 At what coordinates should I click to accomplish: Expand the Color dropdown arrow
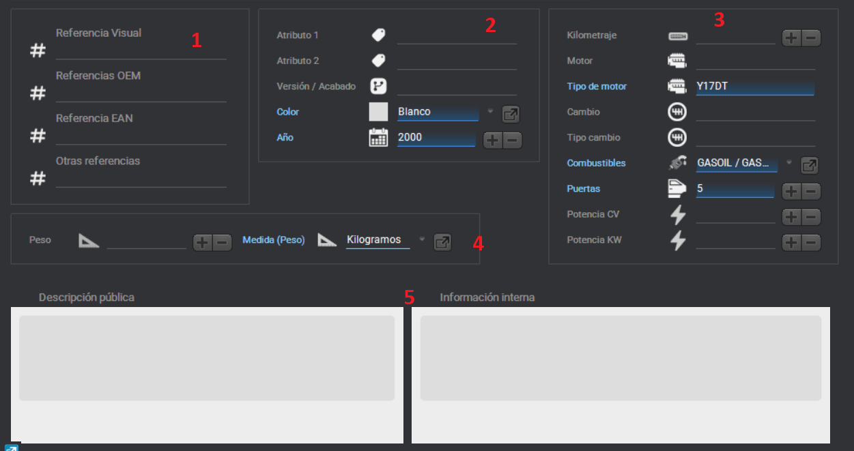(491, 112)
